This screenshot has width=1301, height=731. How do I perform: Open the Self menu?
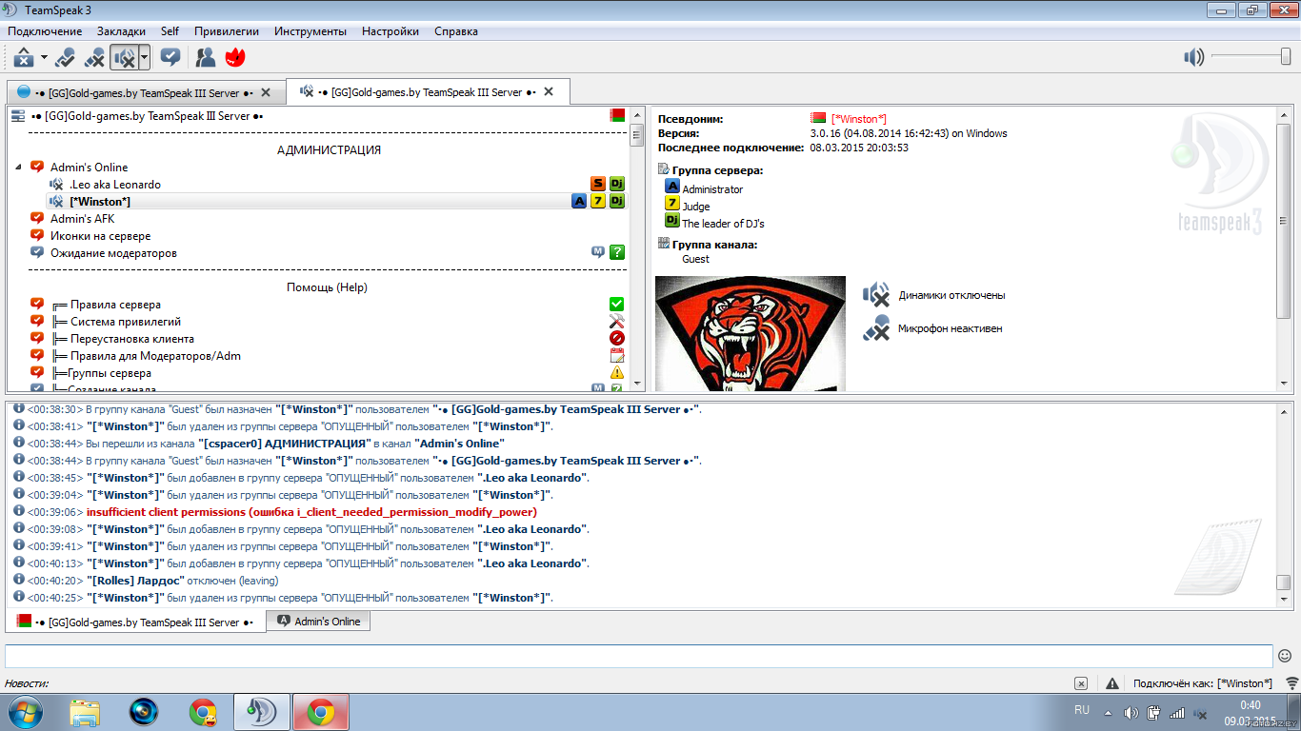(170, 31)
